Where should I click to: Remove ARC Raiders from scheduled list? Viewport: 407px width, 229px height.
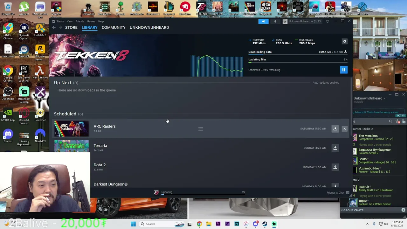[x=345, y=128]
